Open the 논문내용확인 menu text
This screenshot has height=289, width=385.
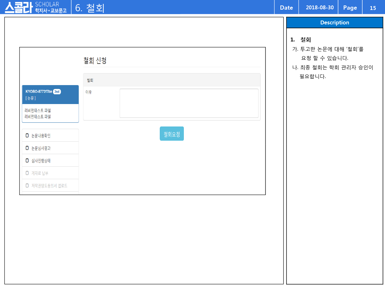pyautogui.click(x=41, y=136)
